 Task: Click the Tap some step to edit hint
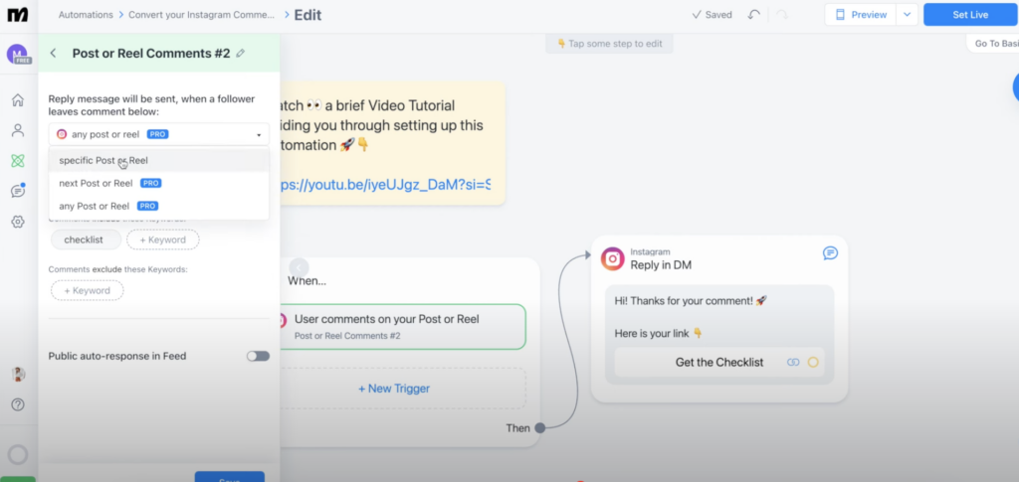pos(609,44)
